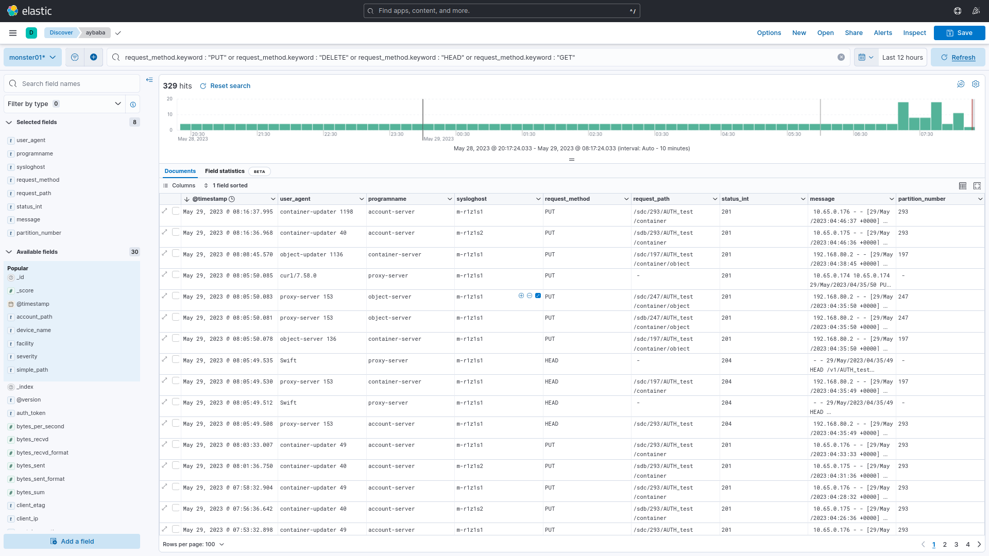Click the tallest histogram bar near 07:00
This screenshot has height=556, width=989.
pos(902,116)
